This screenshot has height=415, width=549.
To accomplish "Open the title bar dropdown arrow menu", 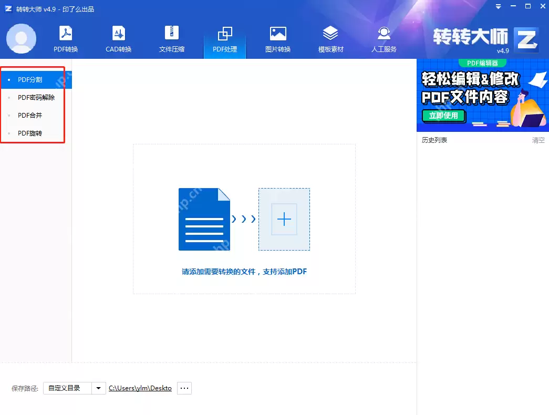I will 498,6.
